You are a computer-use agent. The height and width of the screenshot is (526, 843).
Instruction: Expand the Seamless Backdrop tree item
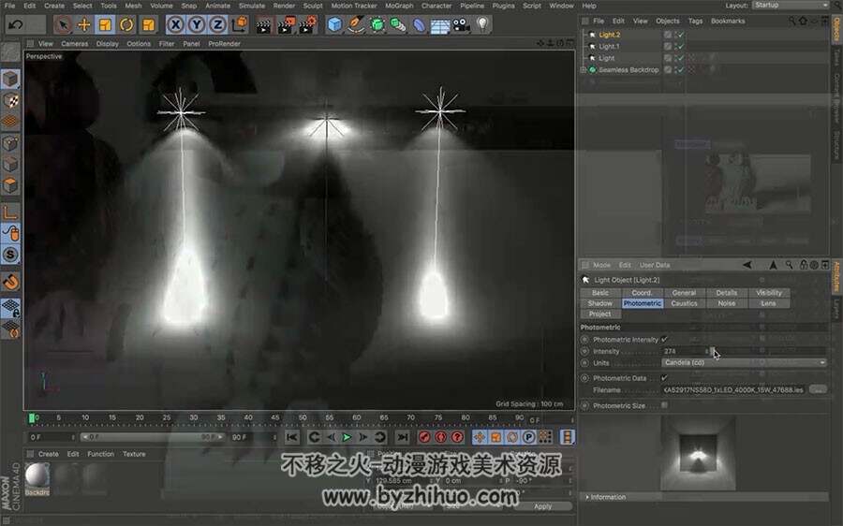(584, 70)
